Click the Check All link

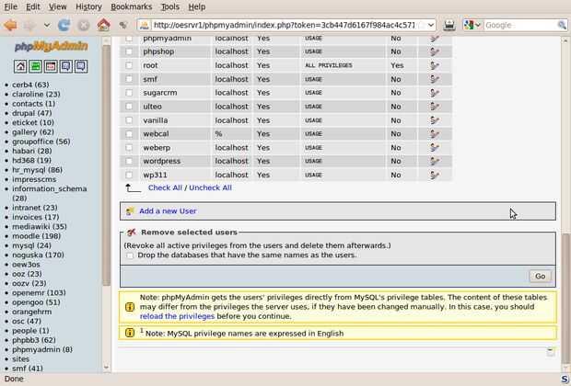[165, 187]
